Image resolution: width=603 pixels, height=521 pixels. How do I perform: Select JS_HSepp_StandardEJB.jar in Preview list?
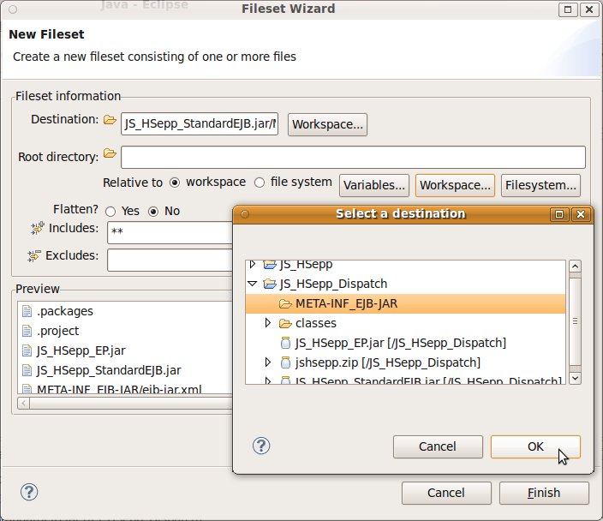(x=108, y=370)
